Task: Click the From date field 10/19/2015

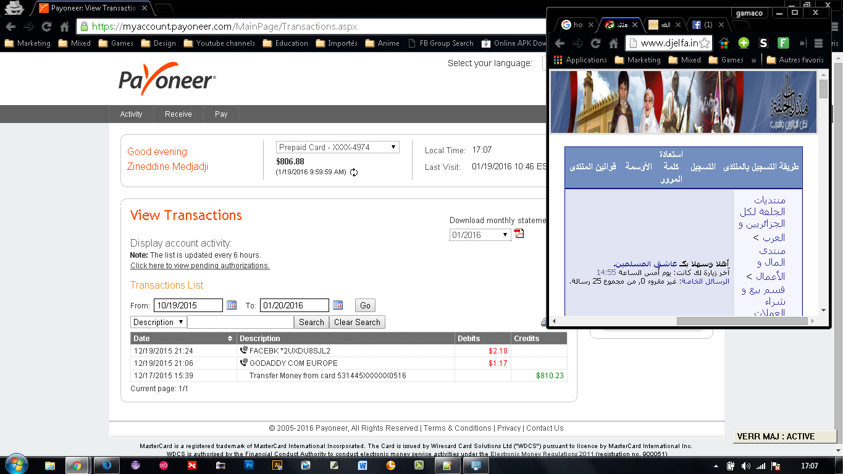Action: [x=188, y=305]
